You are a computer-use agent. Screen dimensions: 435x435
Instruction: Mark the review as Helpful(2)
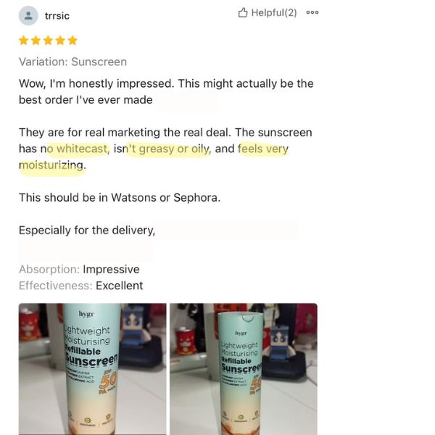click(x=268, y=12)
